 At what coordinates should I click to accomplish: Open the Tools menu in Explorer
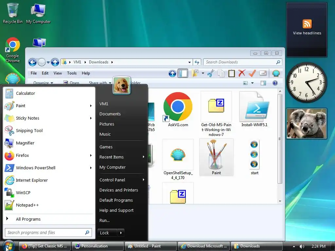coord(72,73)
